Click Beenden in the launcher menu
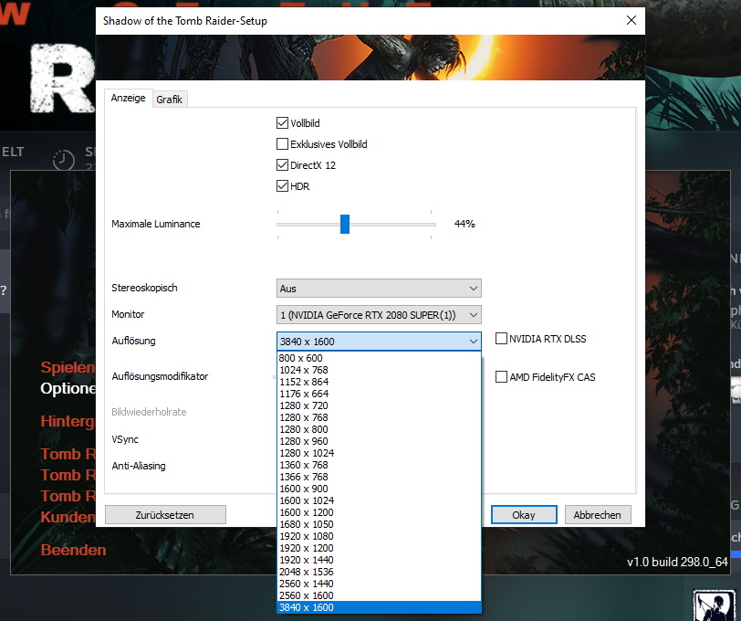The height and width of the screenshot is (621, 741). click(73, 550)
